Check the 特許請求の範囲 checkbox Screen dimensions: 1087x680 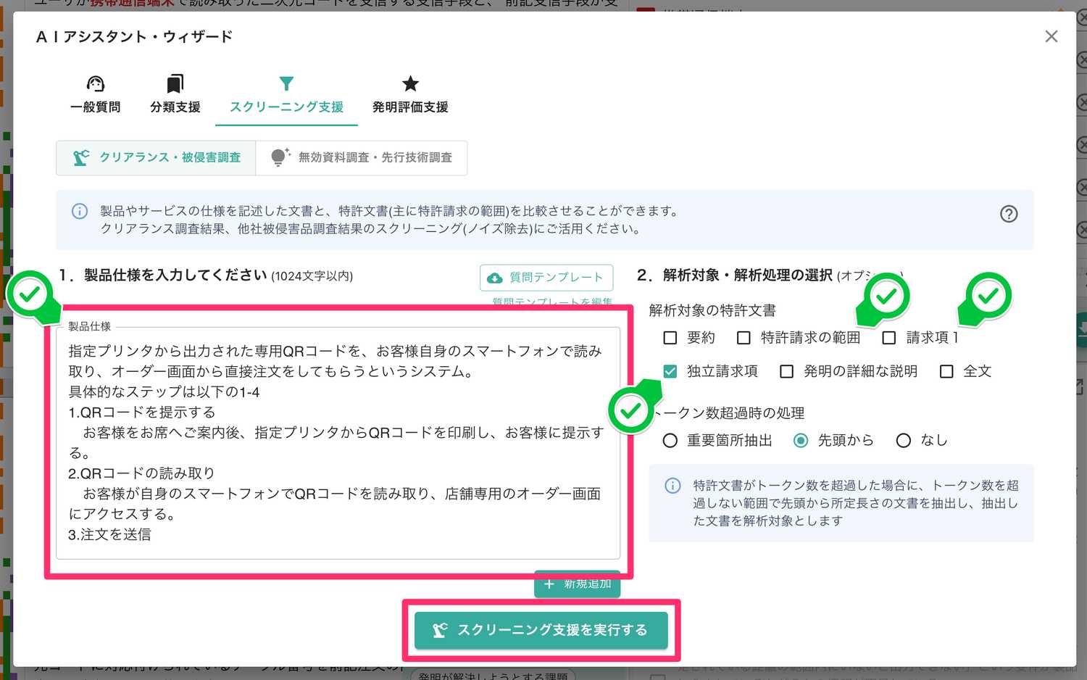744,338
